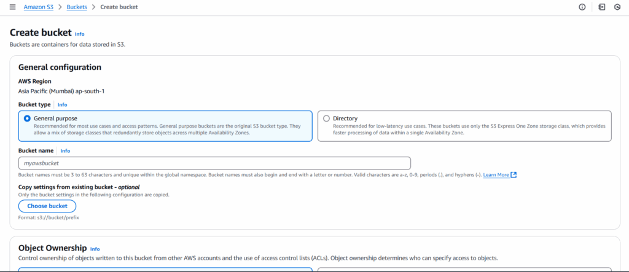Go to Buckets breadcrumb link

[x=77, y=7]
